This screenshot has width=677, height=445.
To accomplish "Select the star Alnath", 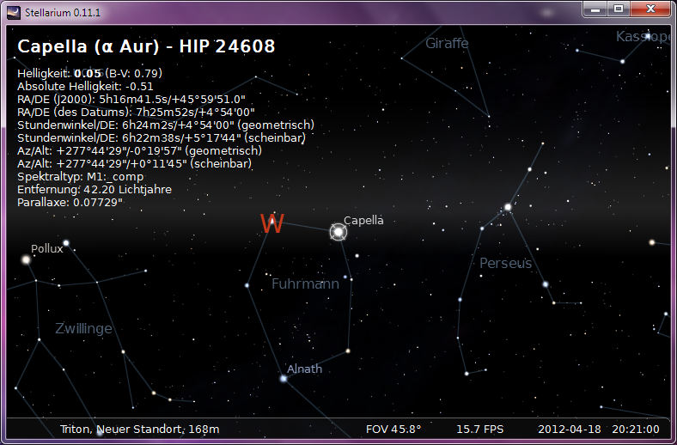I will tap(283, 378).
